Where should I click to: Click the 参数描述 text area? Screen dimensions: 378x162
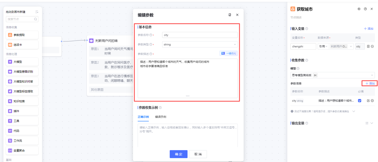188,78
